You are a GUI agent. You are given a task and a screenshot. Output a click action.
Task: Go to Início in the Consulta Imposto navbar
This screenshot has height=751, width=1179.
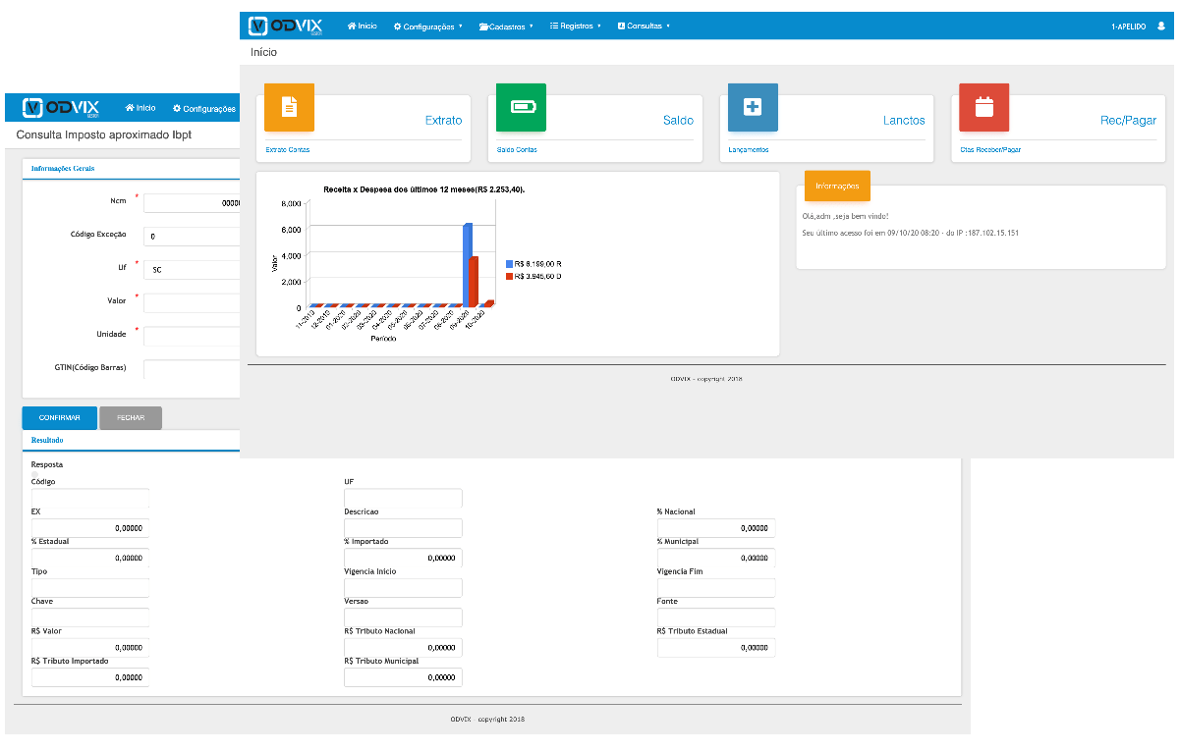(x=140, y=108)
